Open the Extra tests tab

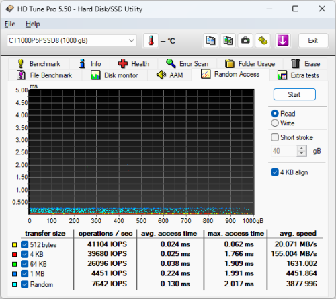coord(298,75)
